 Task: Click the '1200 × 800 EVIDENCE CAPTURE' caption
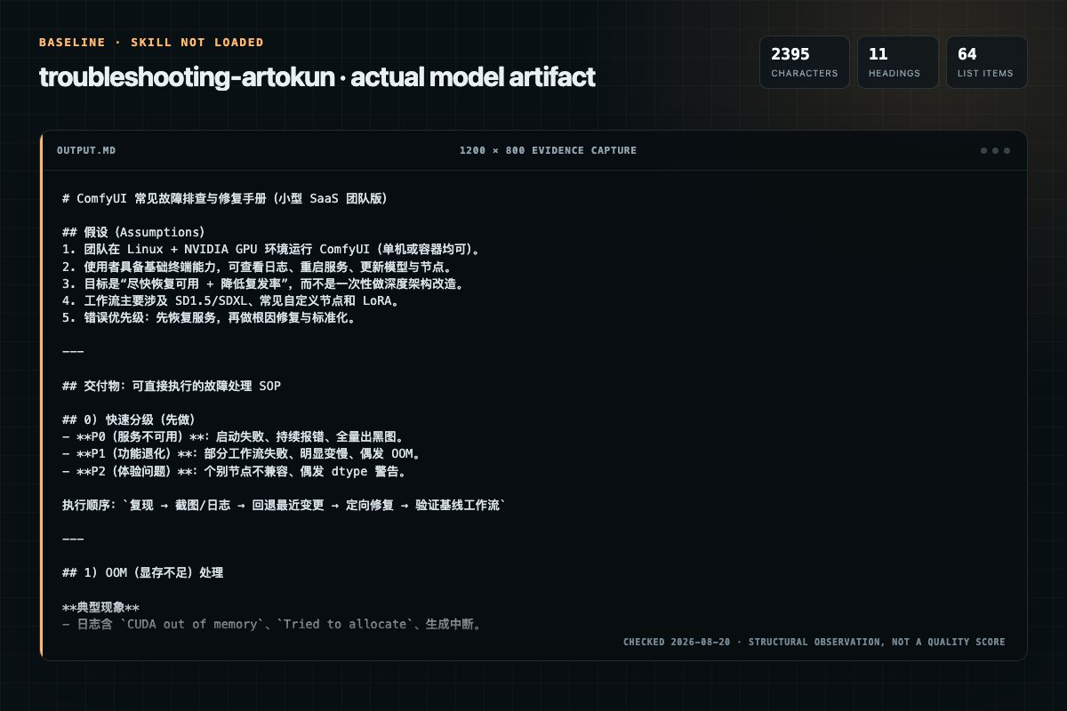click(x=548, y=150)
